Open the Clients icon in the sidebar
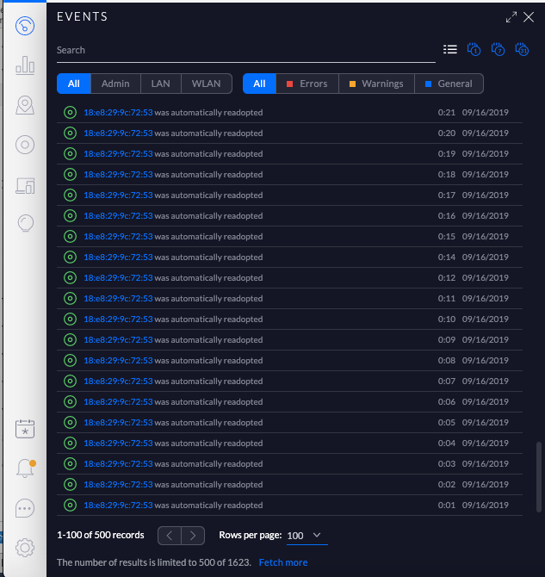 click(x=25, y=185)
